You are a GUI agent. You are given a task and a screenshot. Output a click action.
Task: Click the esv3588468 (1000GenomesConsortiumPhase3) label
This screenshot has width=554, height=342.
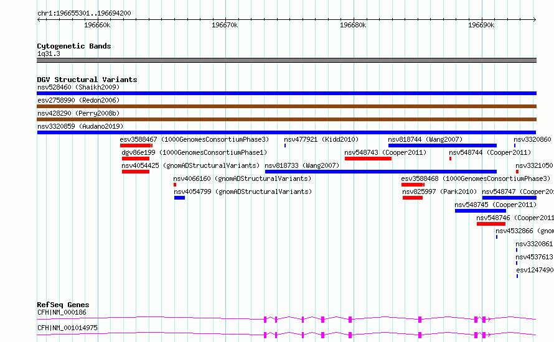[476, 178]
